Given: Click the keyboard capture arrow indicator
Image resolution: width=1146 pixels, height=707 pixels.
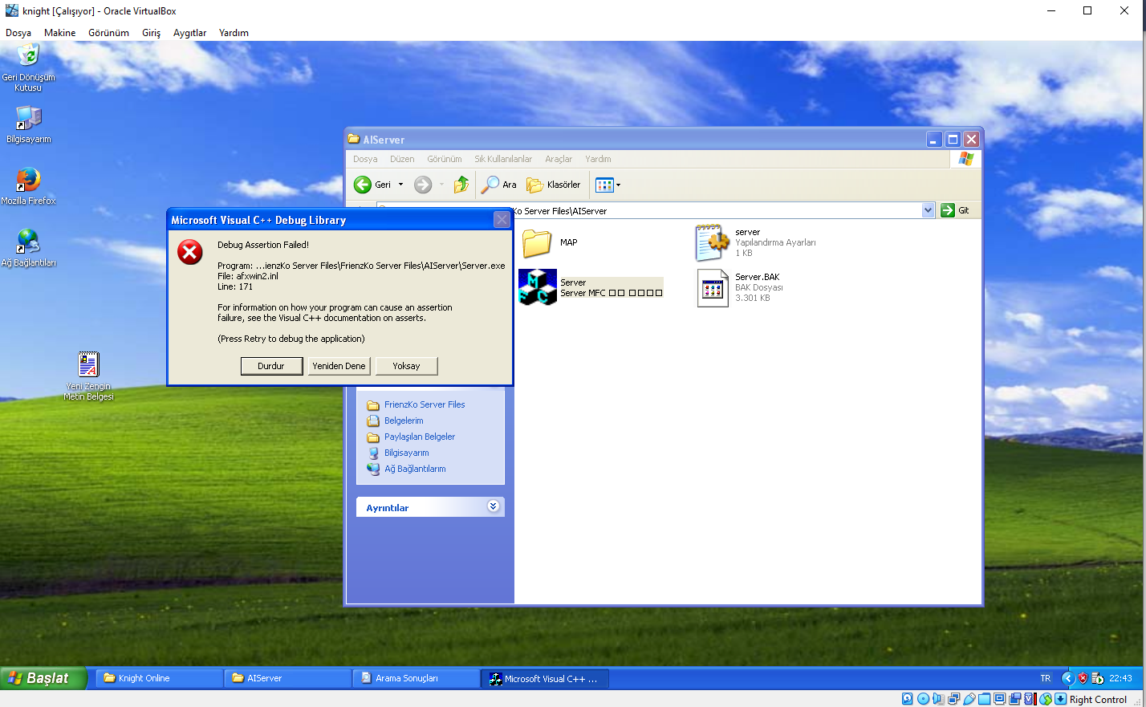Looking at the screenshot, I should click(1060, 699).
